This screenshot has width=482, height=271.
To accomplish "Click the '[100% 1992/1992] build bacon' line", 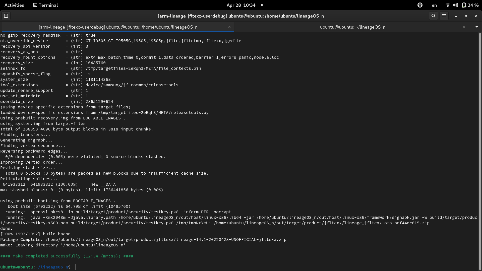I will pos(35,234).
